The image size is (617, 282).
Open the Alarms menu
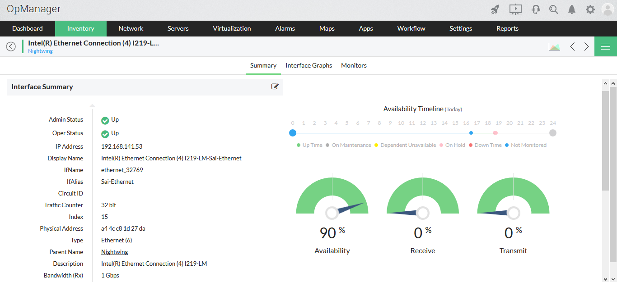(x=285, y=28)
